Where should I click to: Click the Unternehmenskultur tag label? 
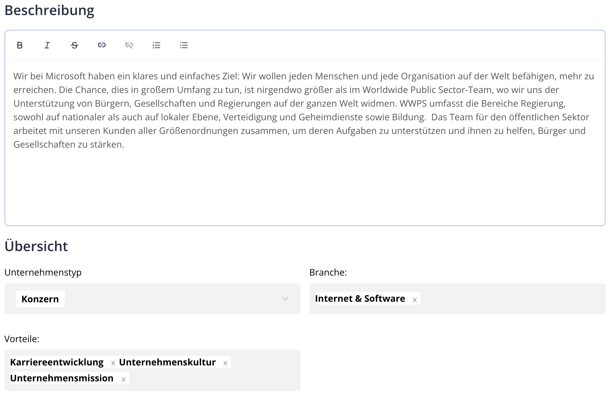[x=167, y=362]
